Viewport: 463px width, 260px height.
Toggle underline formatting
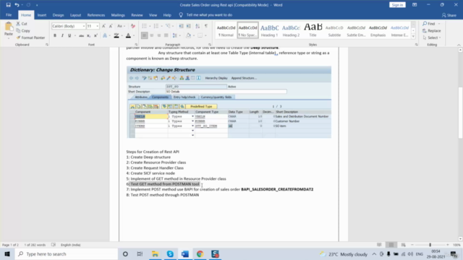[69, 35]
